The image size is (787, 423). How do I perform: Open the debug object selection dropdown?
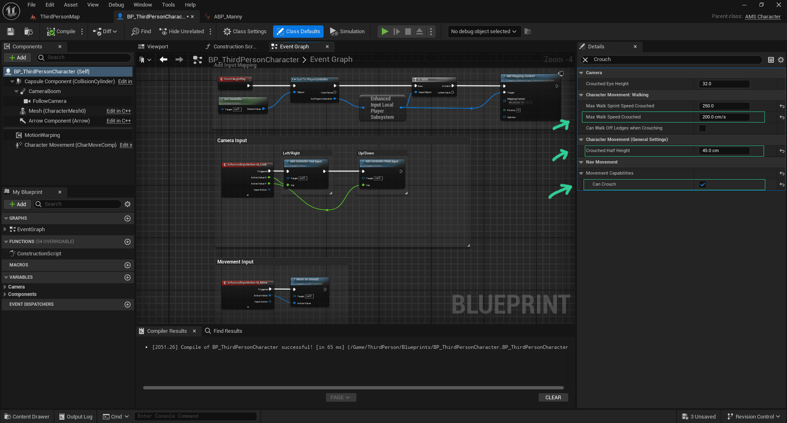pyautogui.click(x=484, y=32)
